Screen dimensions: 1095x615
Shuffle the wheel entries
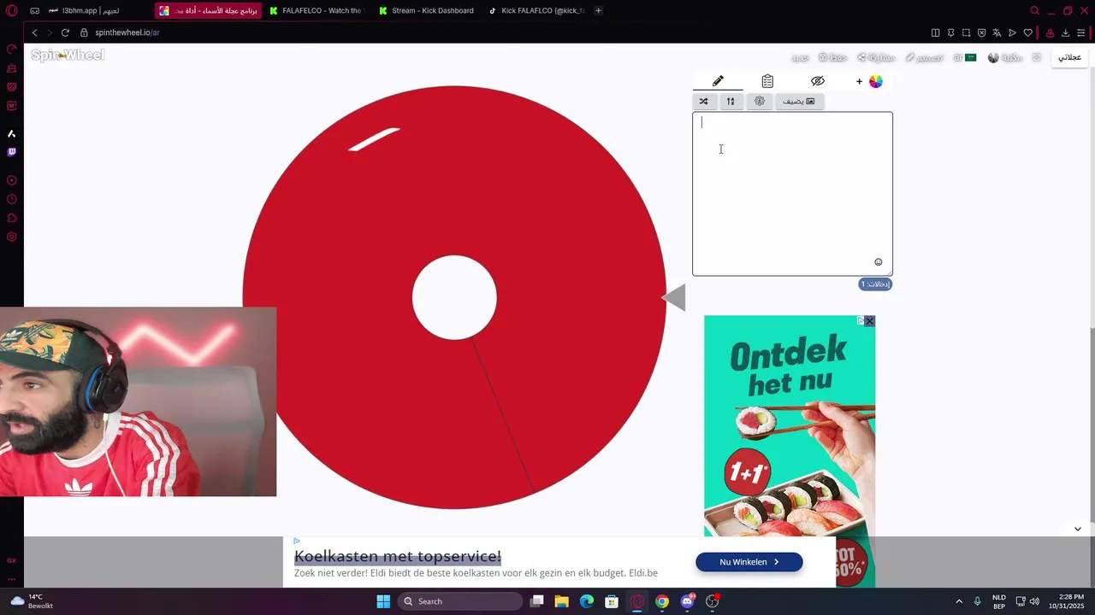coord(703,101)
